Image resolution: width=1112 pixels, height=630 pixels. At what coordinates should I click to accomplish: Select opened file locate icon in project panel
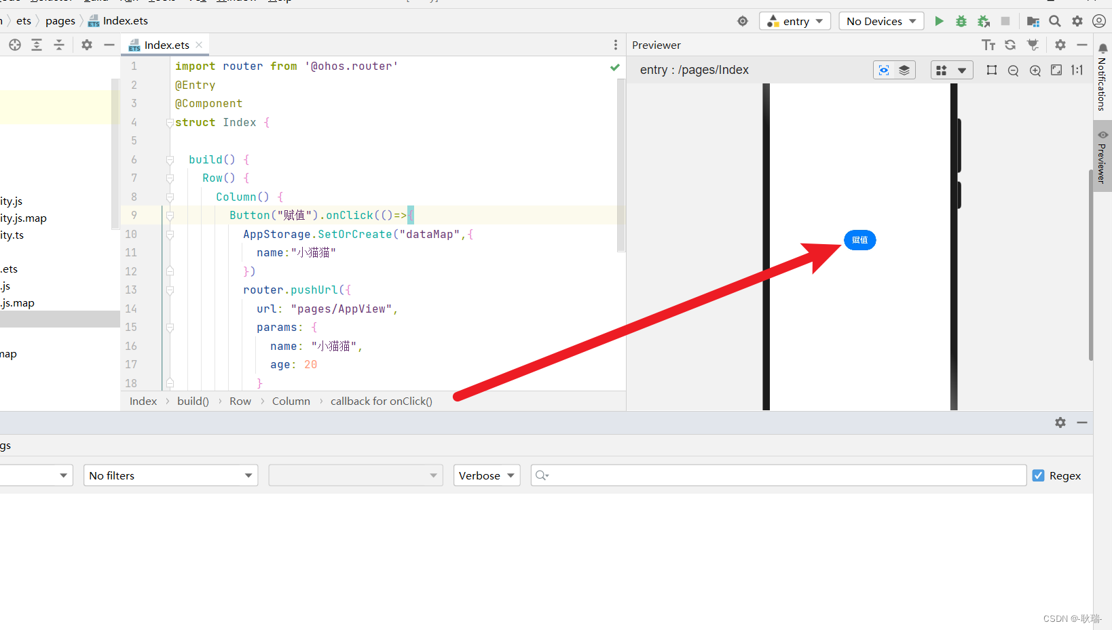click(15, 45)
